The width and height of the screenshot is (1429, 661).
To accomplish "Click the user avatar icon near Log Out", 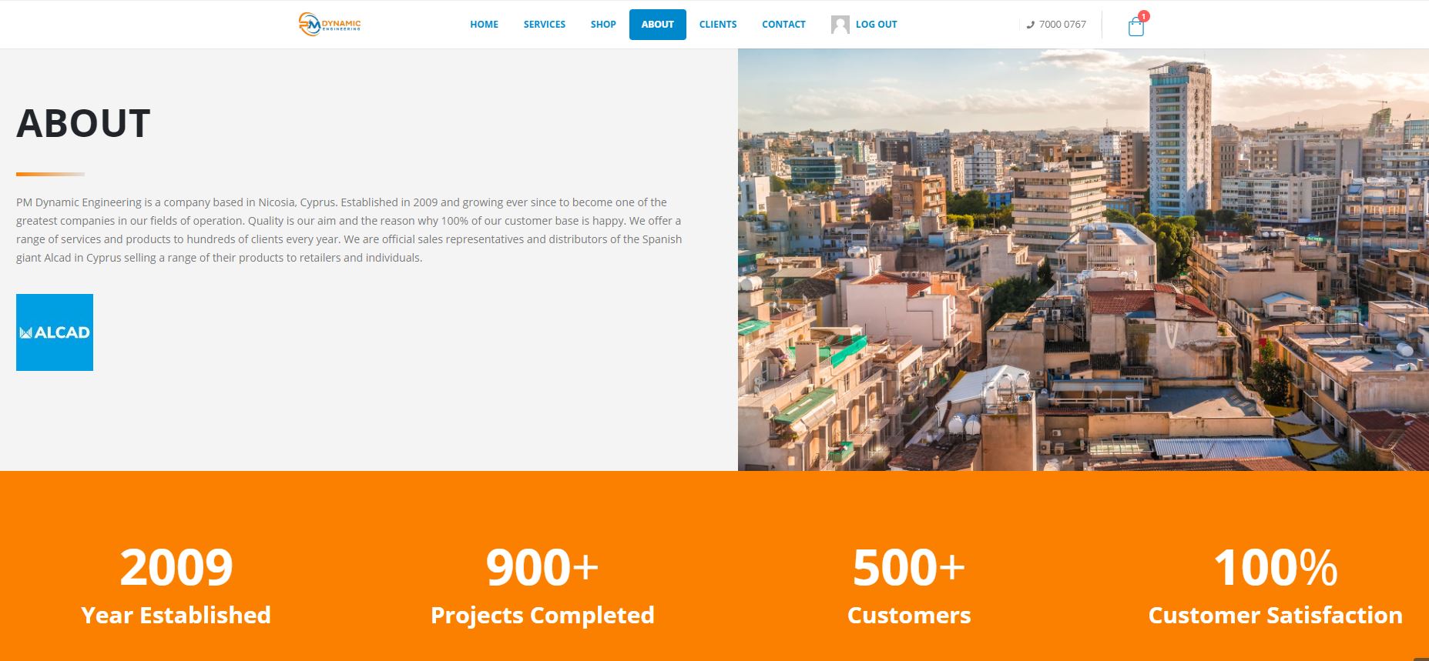I will pyautogui.click(x=840, y=25).
